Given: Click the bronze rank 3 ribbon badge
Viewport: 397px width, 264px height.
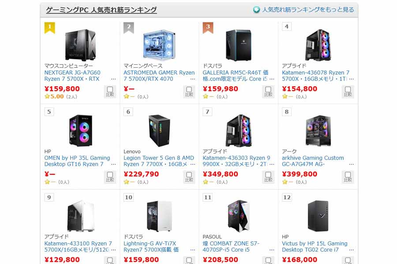Looking at the screenshot, I should [208, 28].
